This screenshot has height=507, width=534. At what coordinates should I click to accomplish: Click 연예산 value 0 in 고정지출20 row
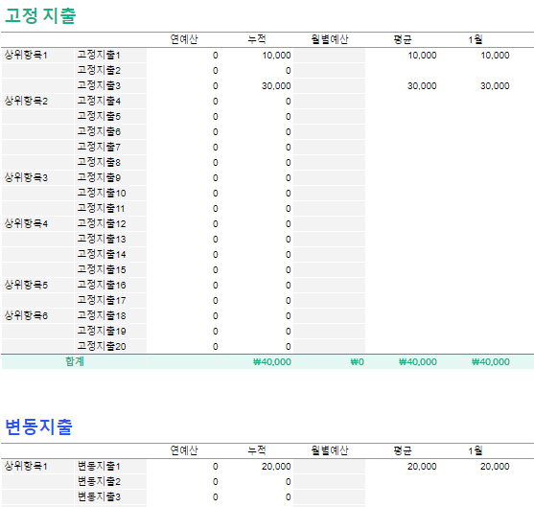pyautogui.click(x=216, y=347)
